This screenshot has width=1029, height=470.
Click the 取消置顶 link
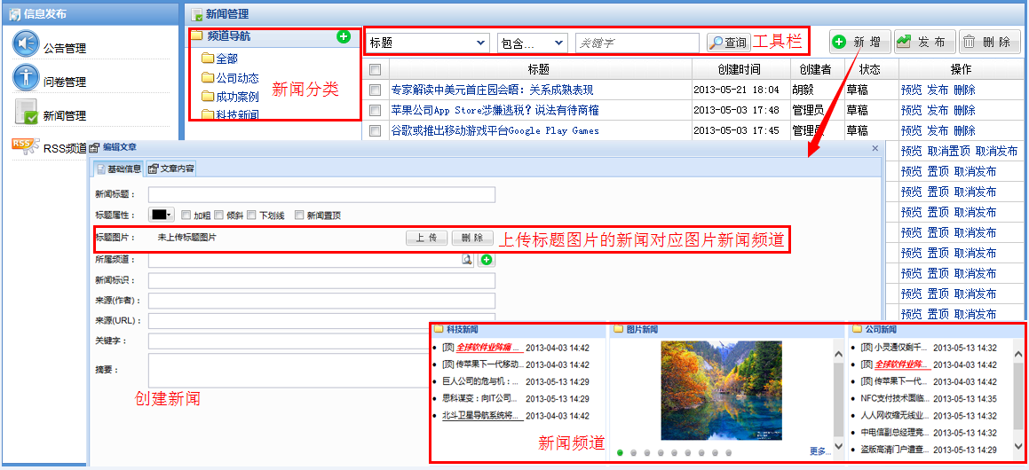948,152
